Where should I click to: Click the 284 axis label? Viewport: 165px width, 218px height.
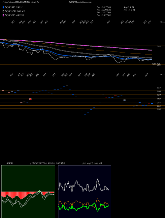[159, 103]
